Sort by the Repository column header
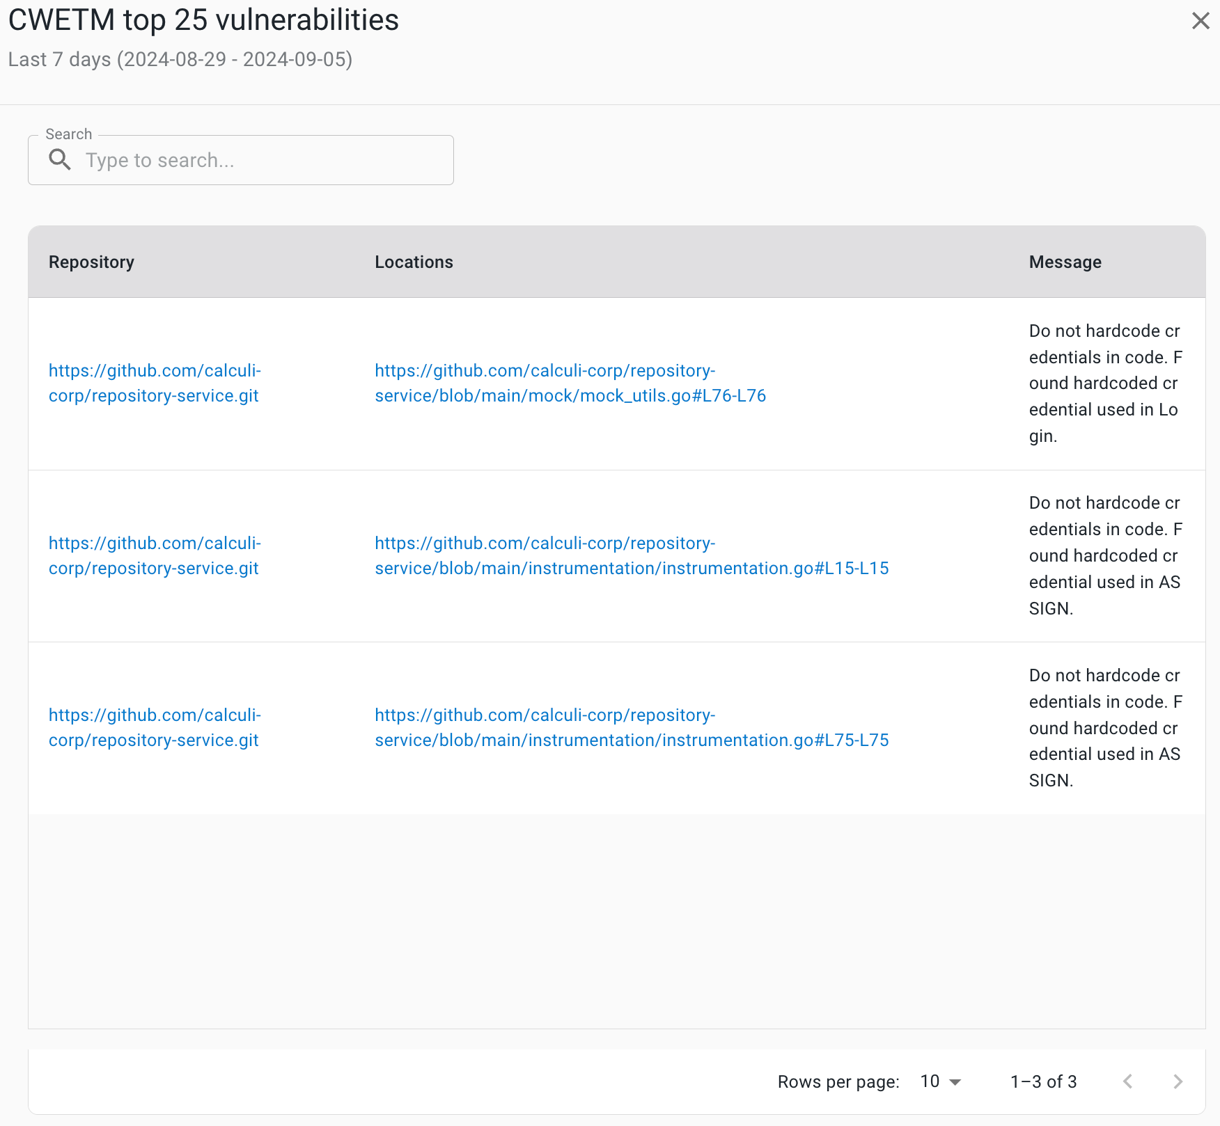 (x=91, y=262)
